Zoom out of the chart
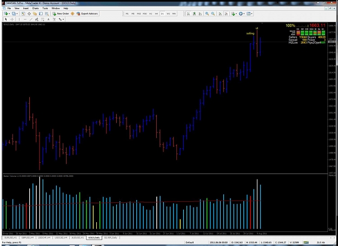The image size is (338, 246). [x=213, y=14]
